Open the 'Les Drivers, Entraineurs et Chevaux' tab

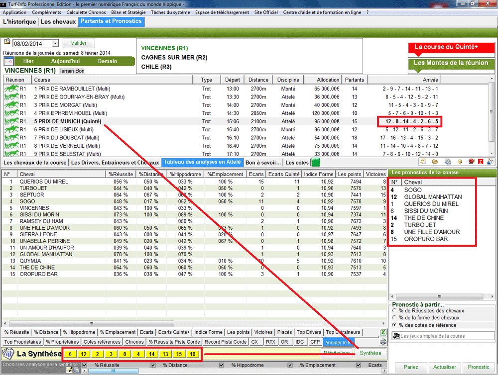click(115, 163)
